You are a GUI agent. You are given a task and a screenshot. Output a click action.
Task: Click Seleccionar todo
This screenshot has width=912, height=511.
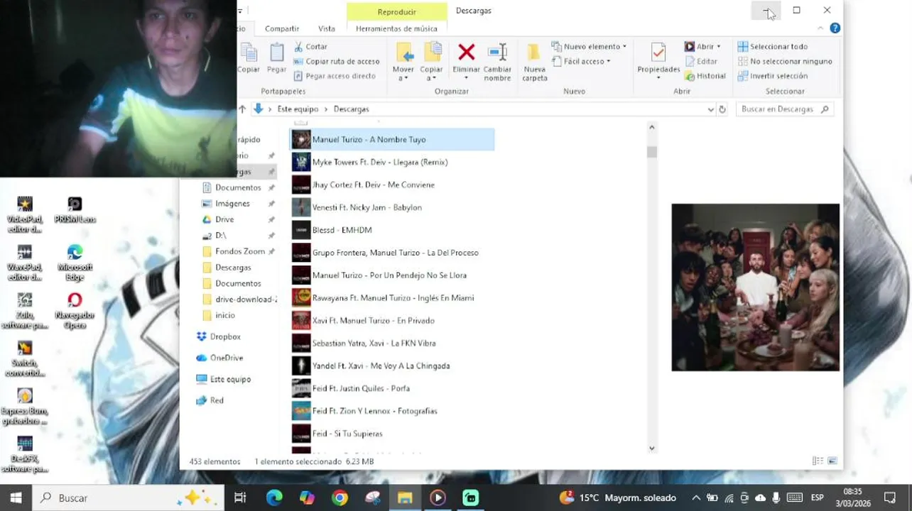(x=773, y=46)
